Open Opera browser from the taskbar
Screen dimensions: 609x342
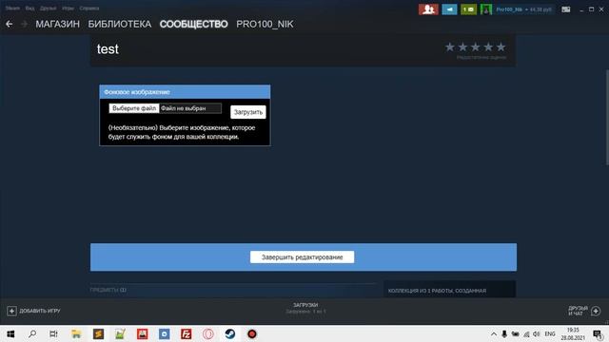pyautogui.click(x=208, y=333)
